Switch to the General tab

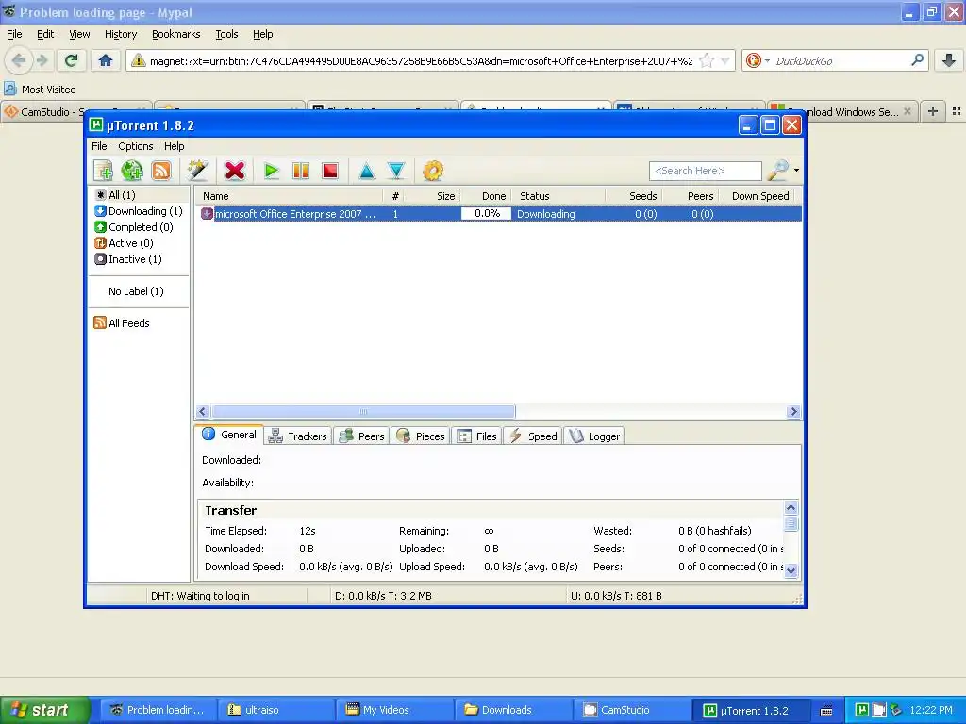tap(230, 435)
